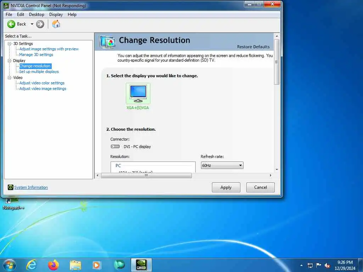Open the Desktop menu
This screenshot has width=363, height=272.
[37, 14]
